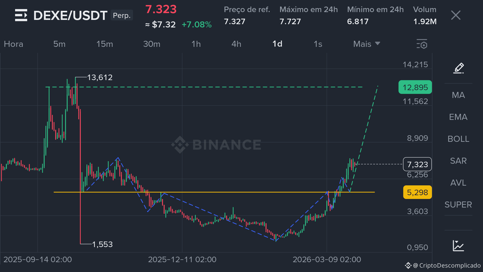The width and height of the screenshot is (483, 272).
Task: Expand the Mais timeframe dropdown
Action: (366, 44)
